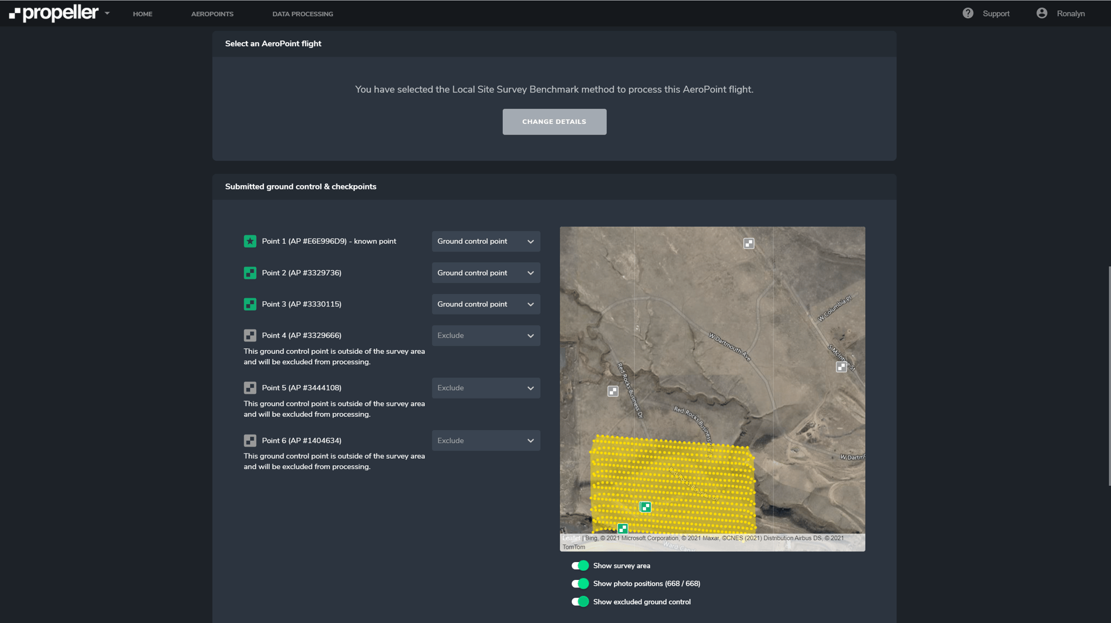This screenshot has height=623, width=1111.
Task: Click the green AeroPoint icon for Point 2
Action: (x=250, y=273)
